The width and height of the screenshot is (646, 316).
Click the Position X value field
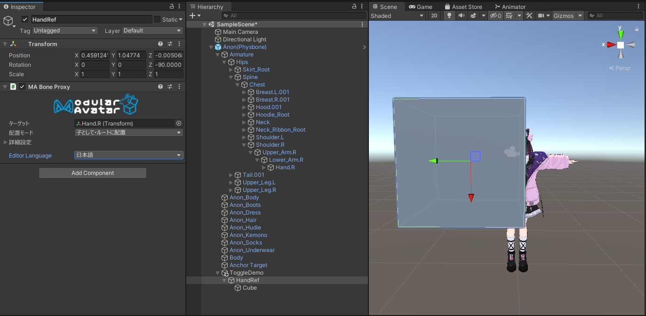click(x=95, y=55)
